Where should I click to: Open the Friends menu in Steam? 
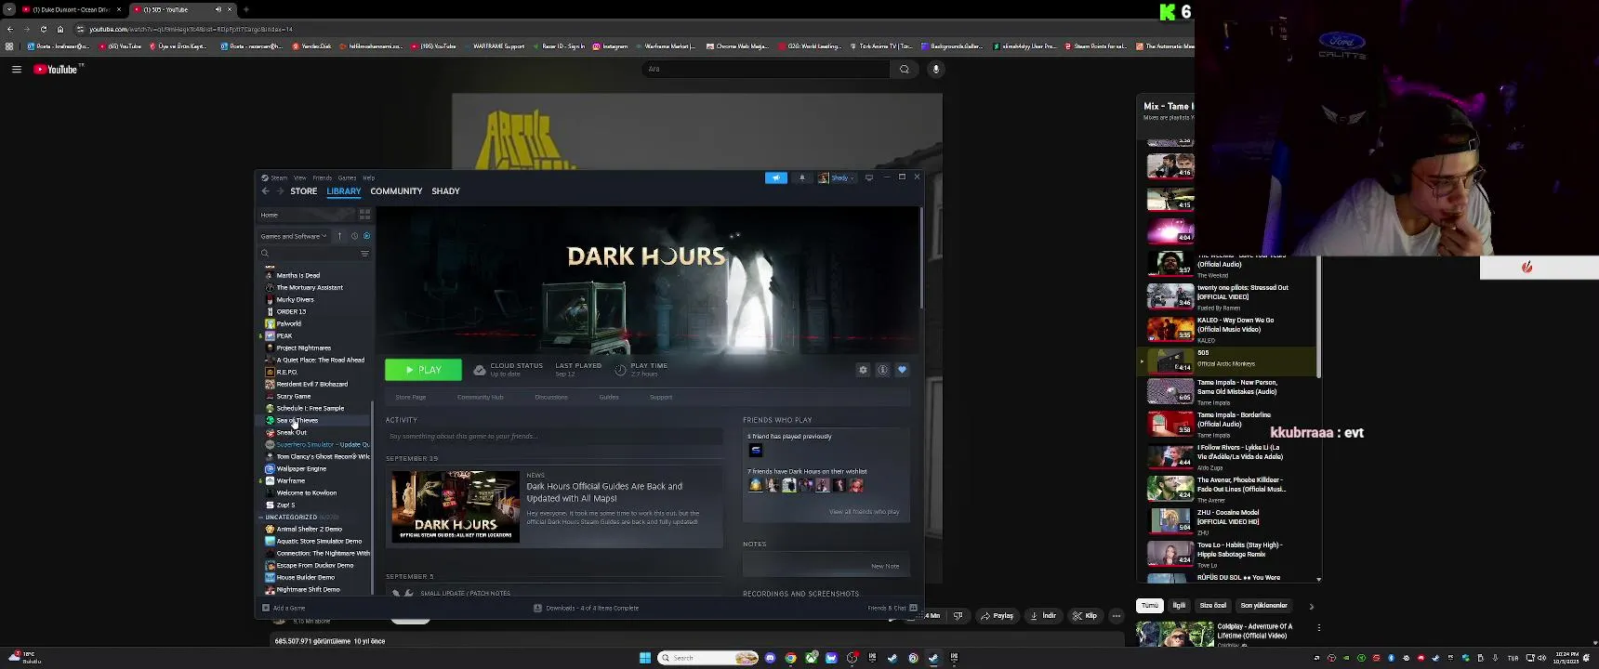coord(322,177)
